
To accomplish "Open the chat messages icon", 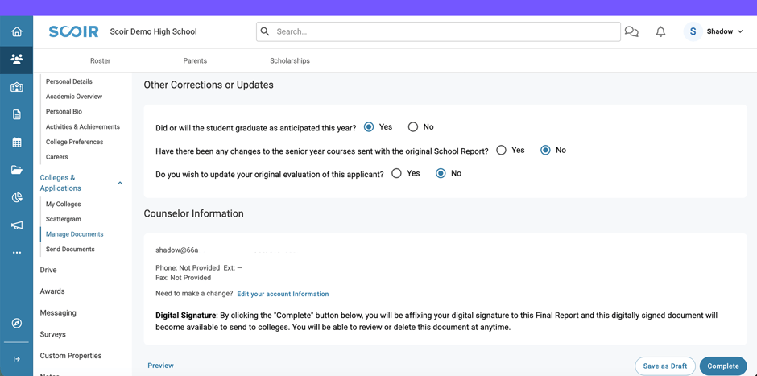I will pos(631,32).
